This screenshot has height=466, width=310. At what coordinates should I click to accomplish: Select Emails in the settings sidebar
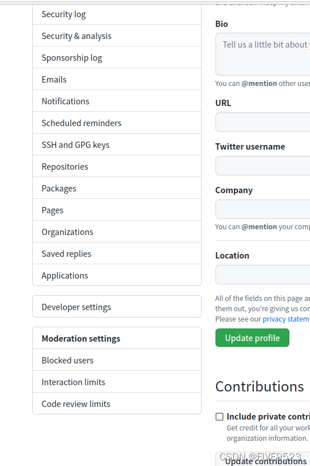(x=117, y=79)
